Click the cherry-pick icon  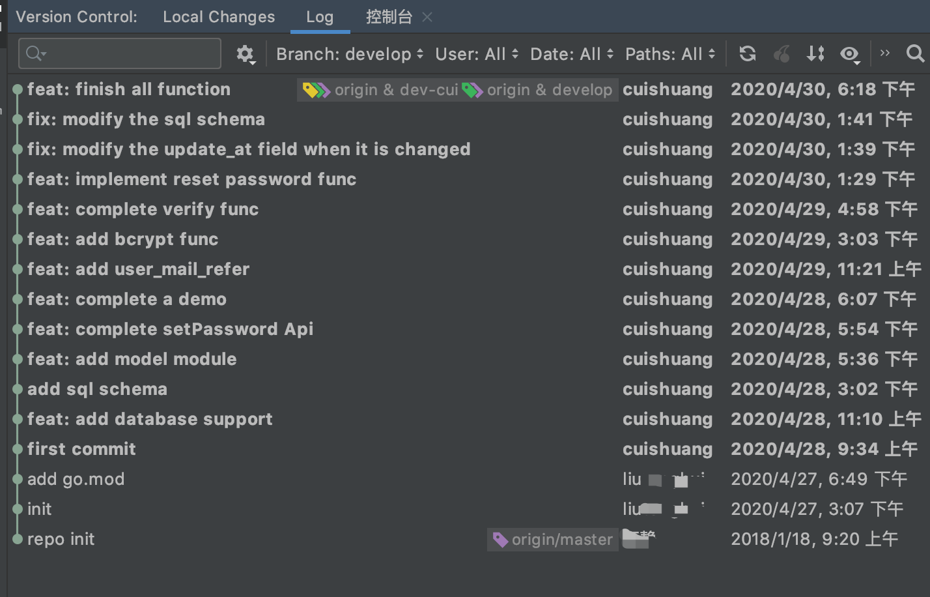[x=782, y=54]
